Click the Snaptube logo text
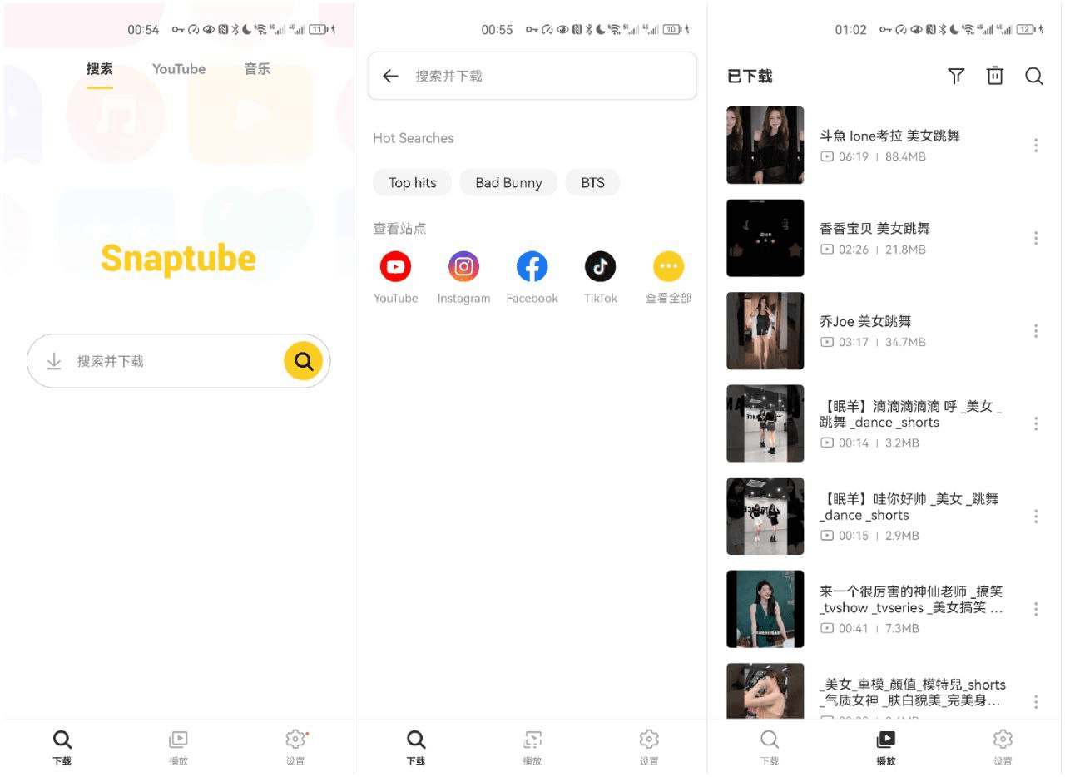This screenshot has height=777, width=1065. tap(178, 259)
